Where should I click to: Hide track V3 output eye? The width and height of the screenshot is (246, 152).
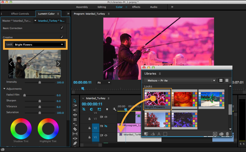click(106, 117)
